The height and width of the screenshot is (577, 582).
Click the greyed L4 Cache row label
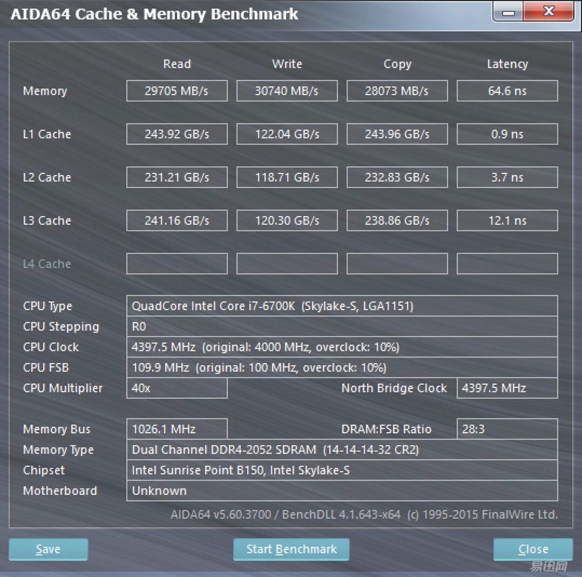(47, 264)
